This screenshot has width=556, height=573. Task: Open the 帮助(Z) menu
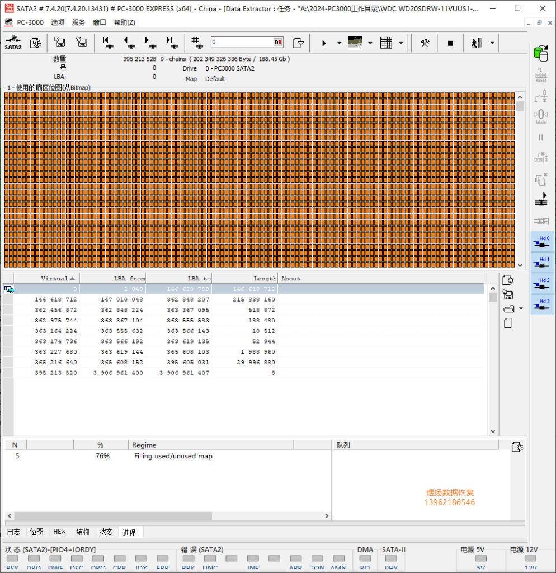click(125, 22)
